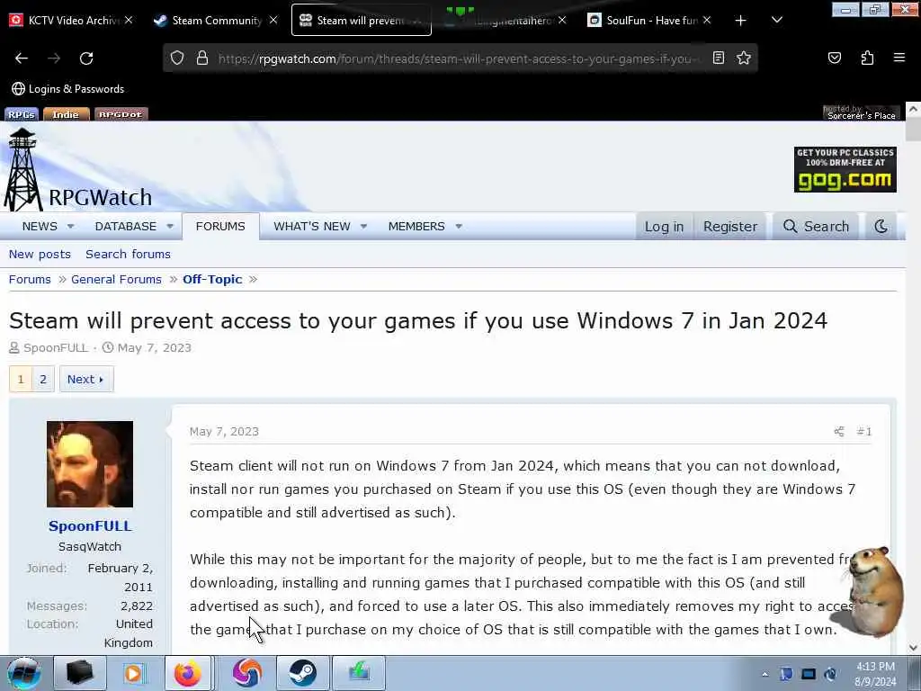Click the Register button

[x=730, y=226]
